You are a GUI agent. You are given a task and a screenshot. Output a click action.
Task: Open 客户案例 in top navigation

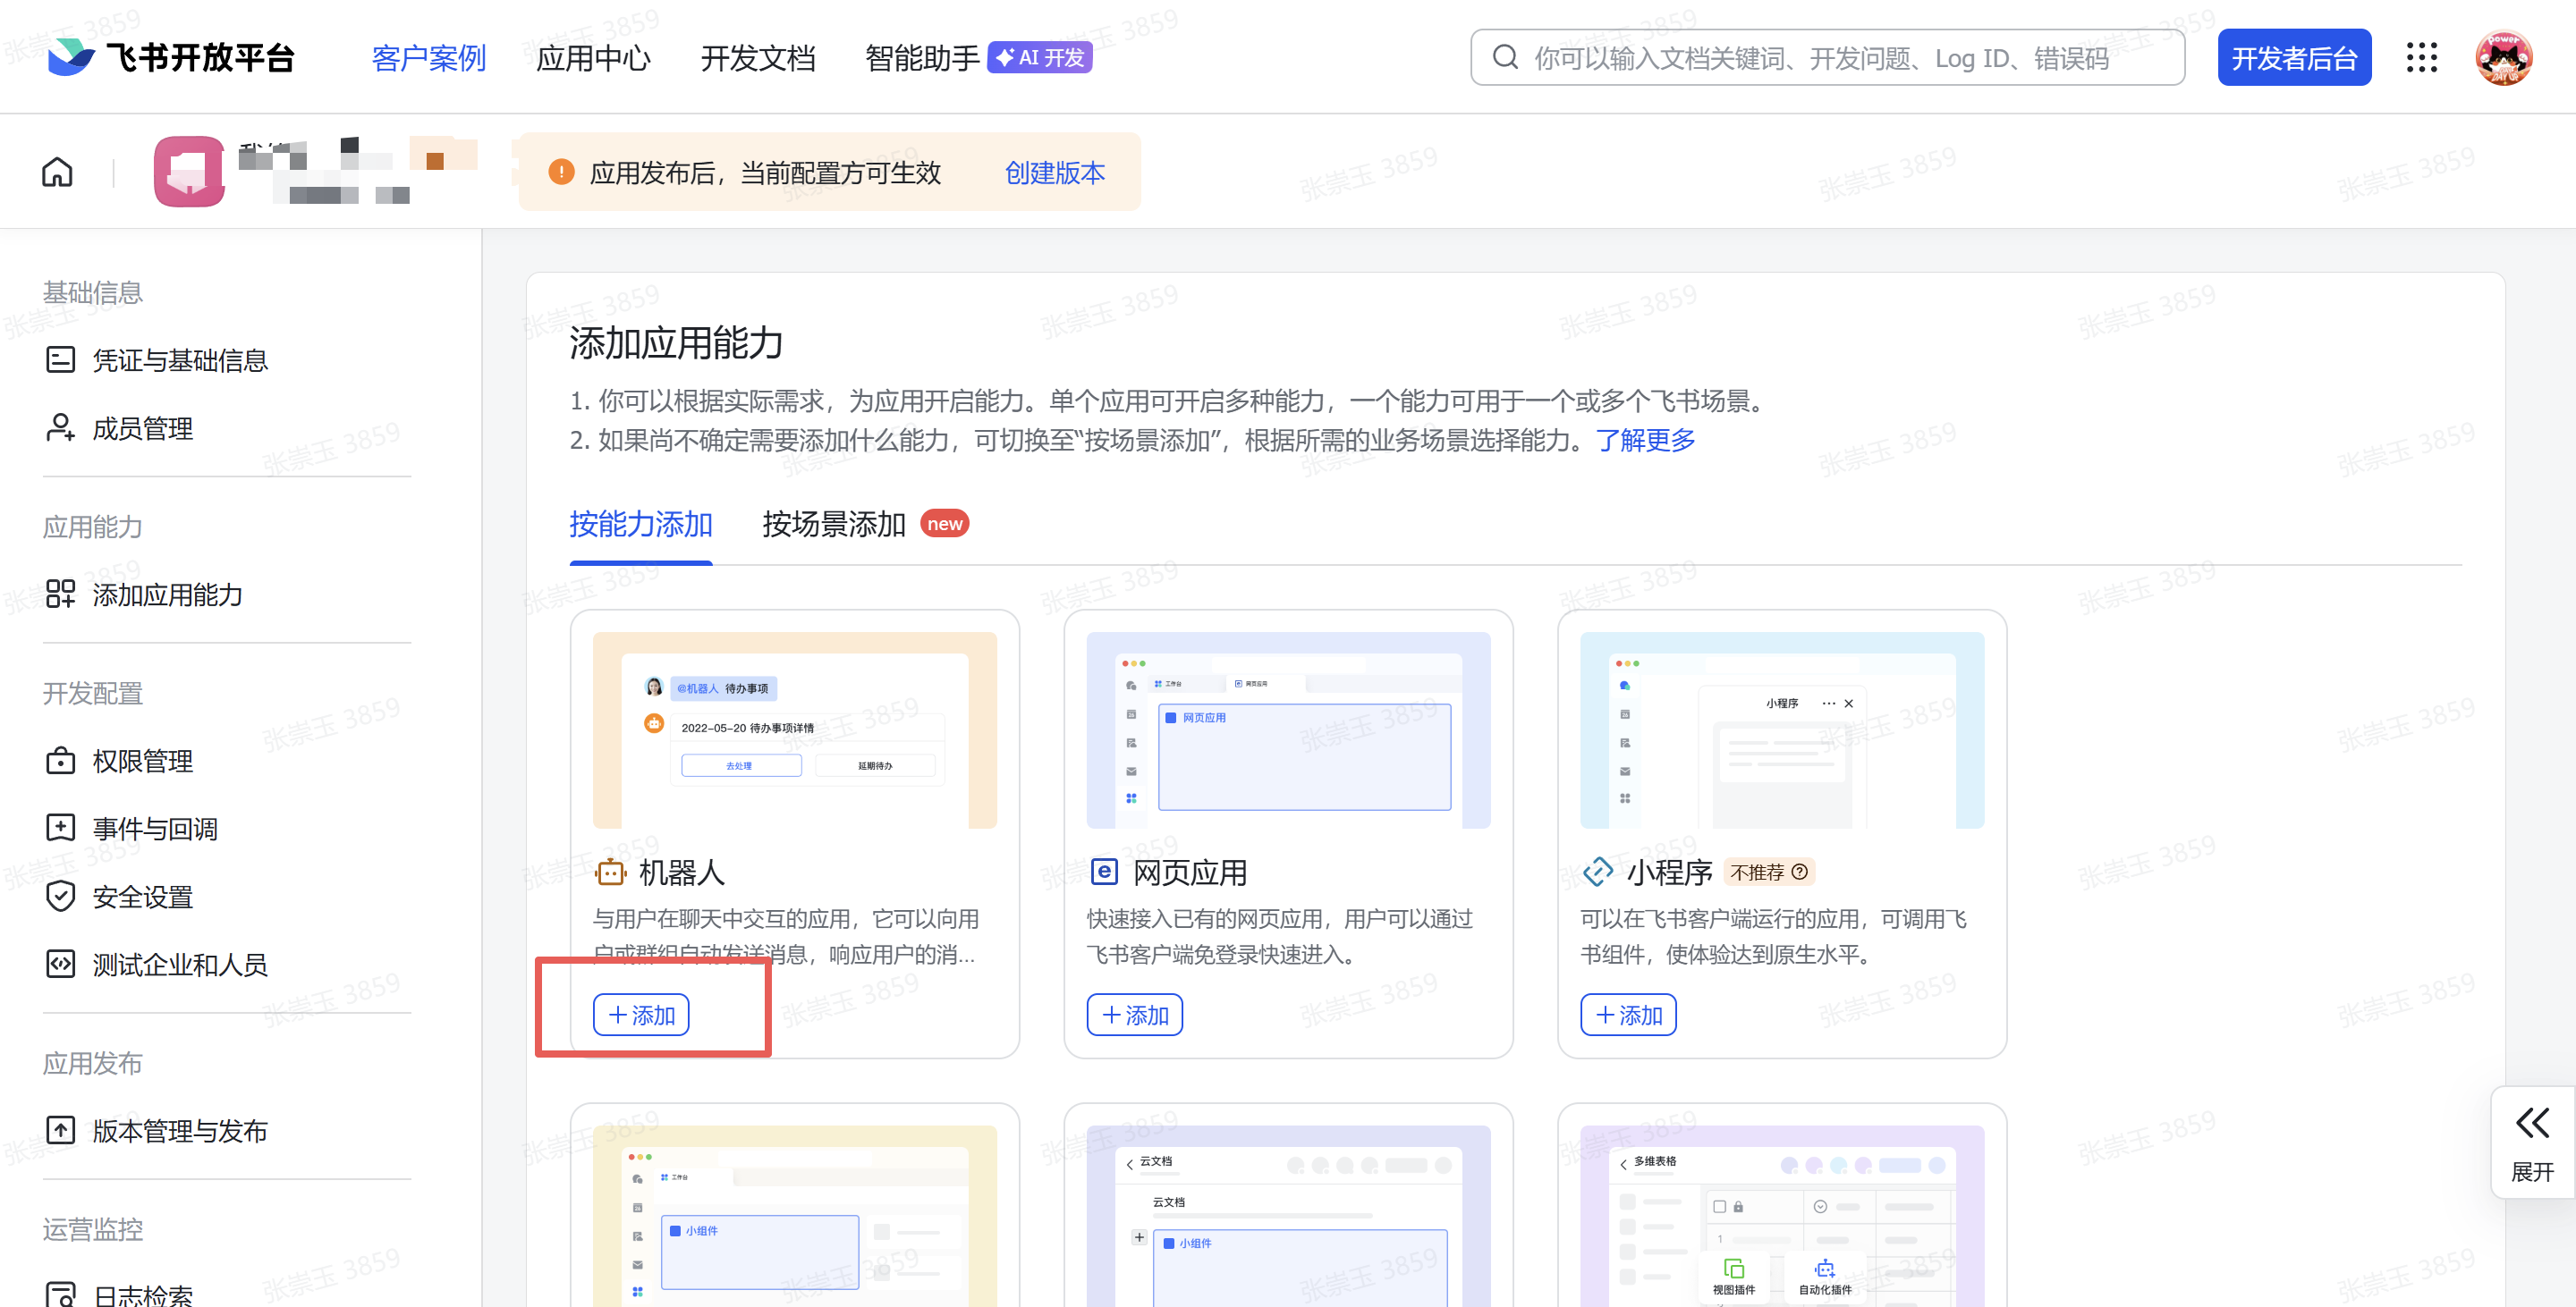tap(429, 58)
